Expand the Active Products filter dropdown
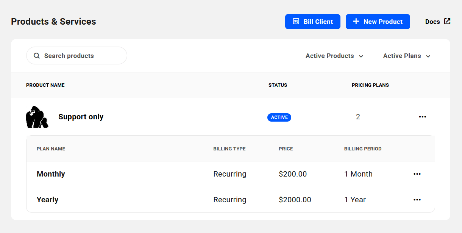This screenshot has width=462, height=233. tap(334, 56)
